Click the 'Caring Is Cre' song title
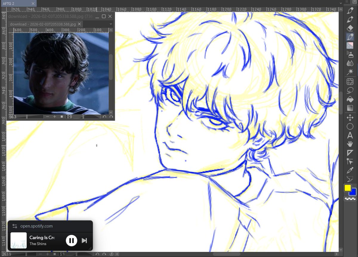The image size is (358, 257). pos(42,238)
